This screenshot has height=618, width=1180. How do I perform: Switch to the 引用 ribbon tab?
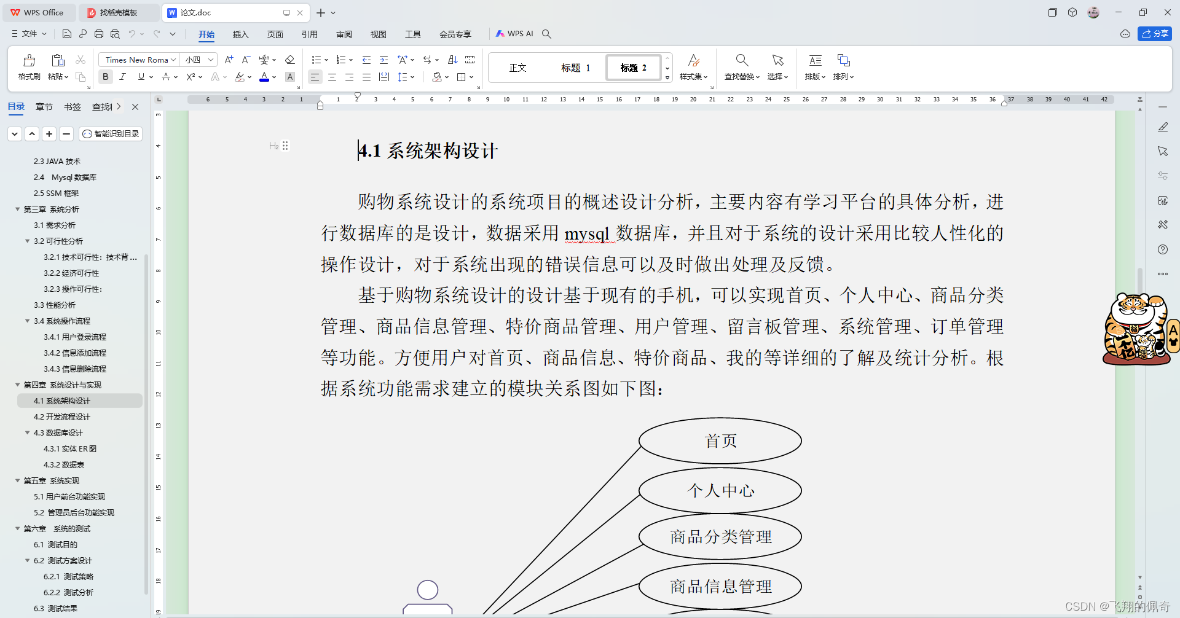coord(310,34)
